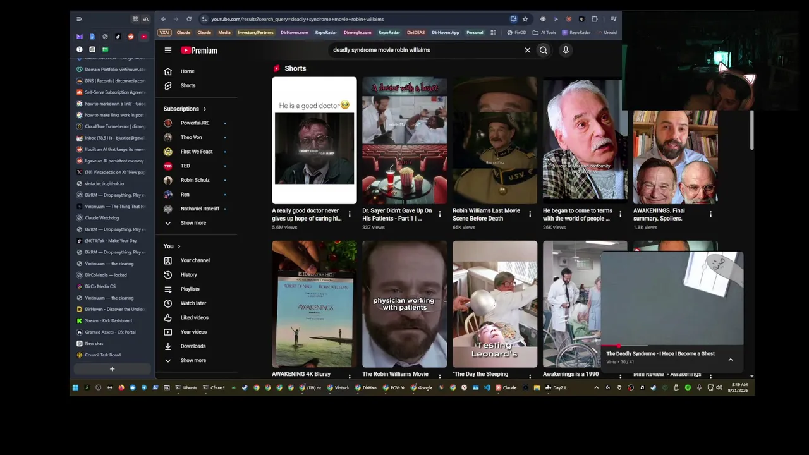Open the AWAKENING 4K Bluray short thumbnail
Screen dimensions: 809x455
click(314, 304)
